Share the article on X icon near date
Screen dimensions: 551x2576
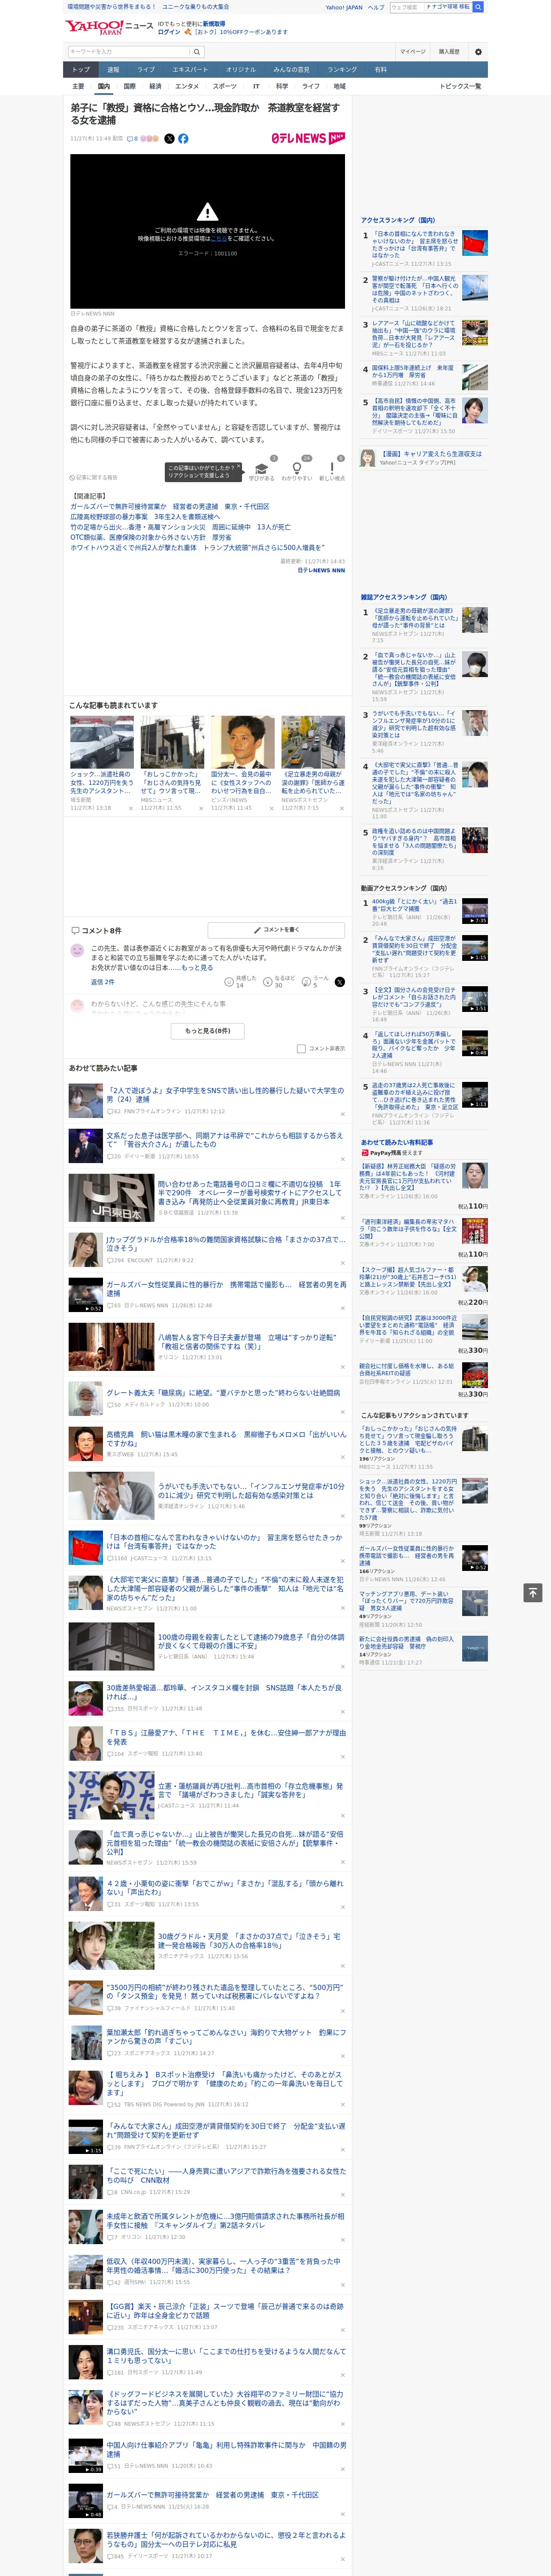coord(169,139)
